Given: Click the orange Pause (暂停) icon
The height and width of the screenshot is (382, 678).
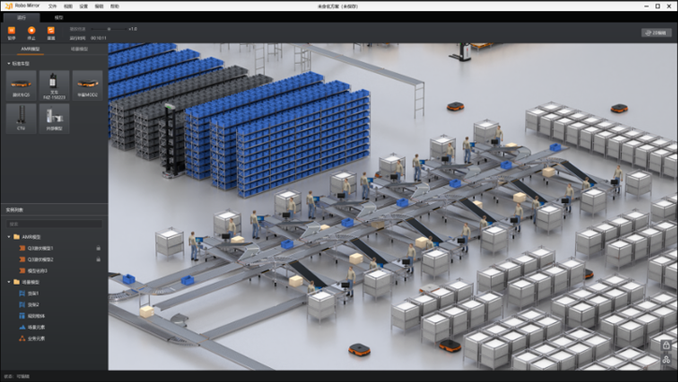Looking at the screenshot, I should (x=10, y=31).
